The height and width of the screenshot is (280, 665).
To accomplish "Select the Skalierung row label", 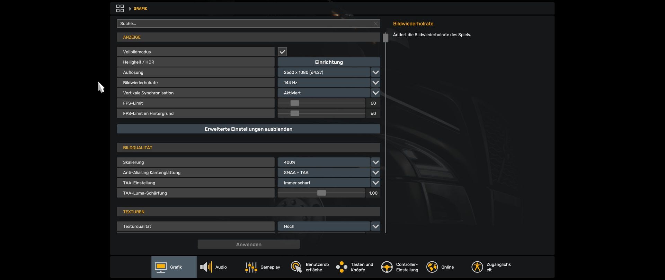I will pos(196,162).
